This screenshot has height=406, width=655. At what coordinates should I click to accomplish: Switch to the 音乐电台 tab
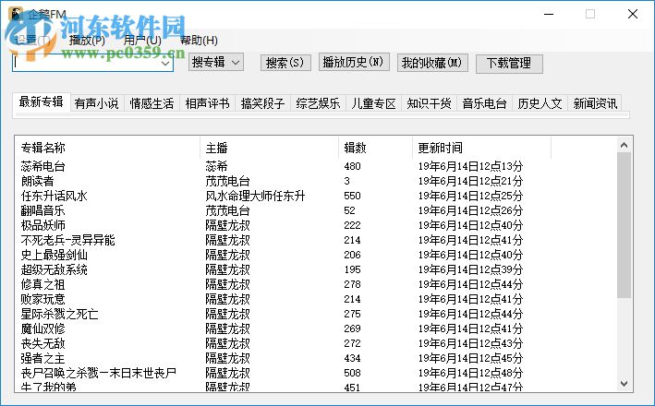point(485,103)
